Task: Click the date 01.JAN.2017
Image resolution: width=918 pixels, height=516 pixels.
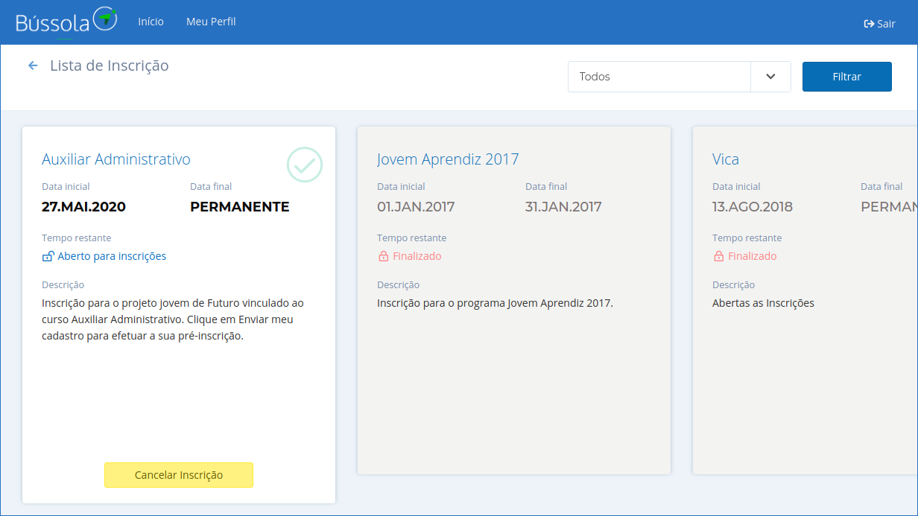Action: pos(416,207)
